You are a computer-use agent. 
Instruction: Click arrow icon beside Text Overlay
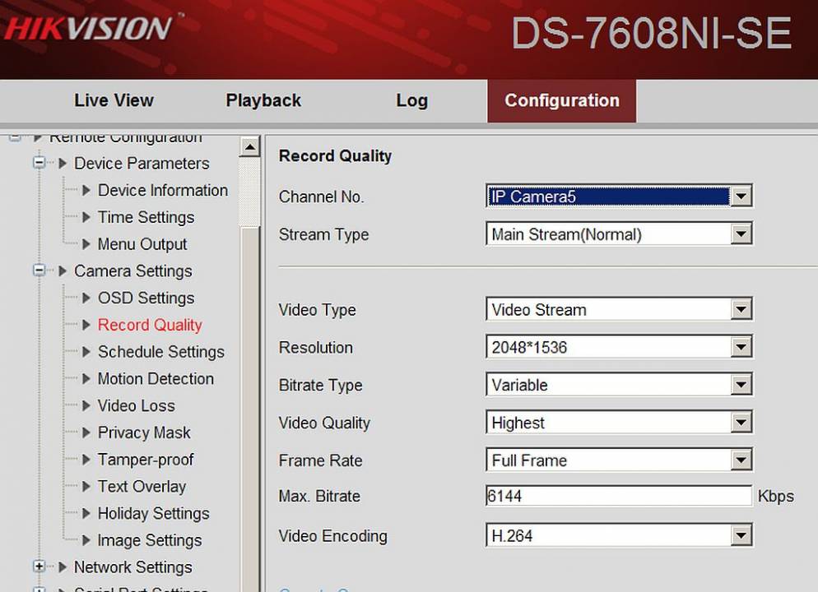[x=86, y=486]
